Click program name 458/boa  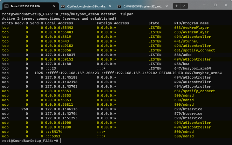pyautogui.click(x=182, y=64)
